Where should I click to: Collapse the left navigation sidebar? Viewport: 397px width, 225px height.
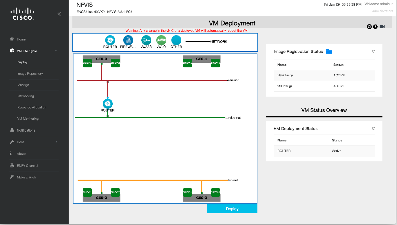(59, 14)
